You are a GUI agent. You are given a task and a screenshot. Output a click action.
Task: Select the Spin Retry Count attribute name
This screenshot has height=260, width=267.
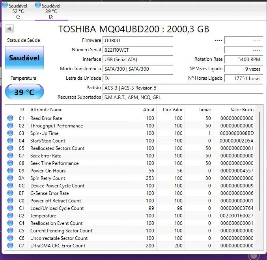(x=48, y=178)
